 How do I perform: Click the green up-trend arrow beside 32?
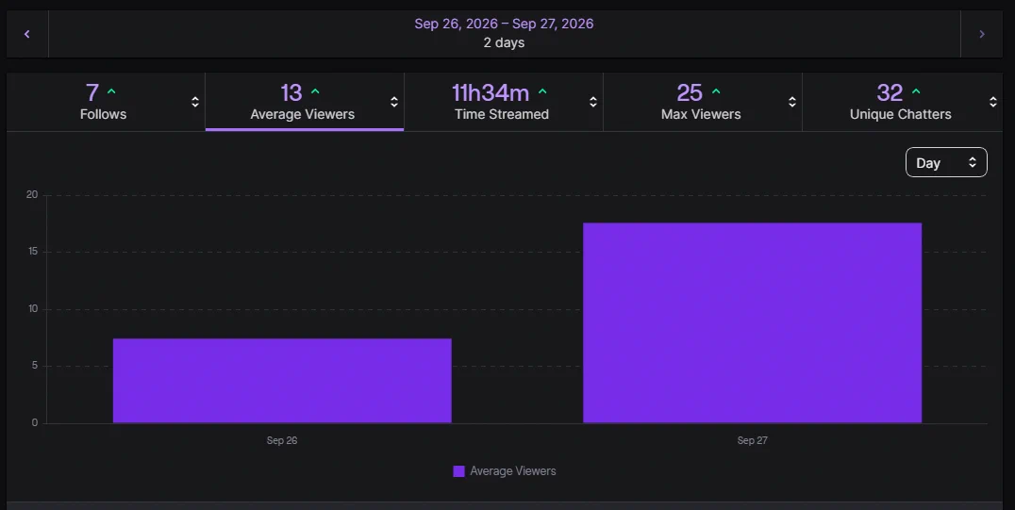click(x=916, y=91)
